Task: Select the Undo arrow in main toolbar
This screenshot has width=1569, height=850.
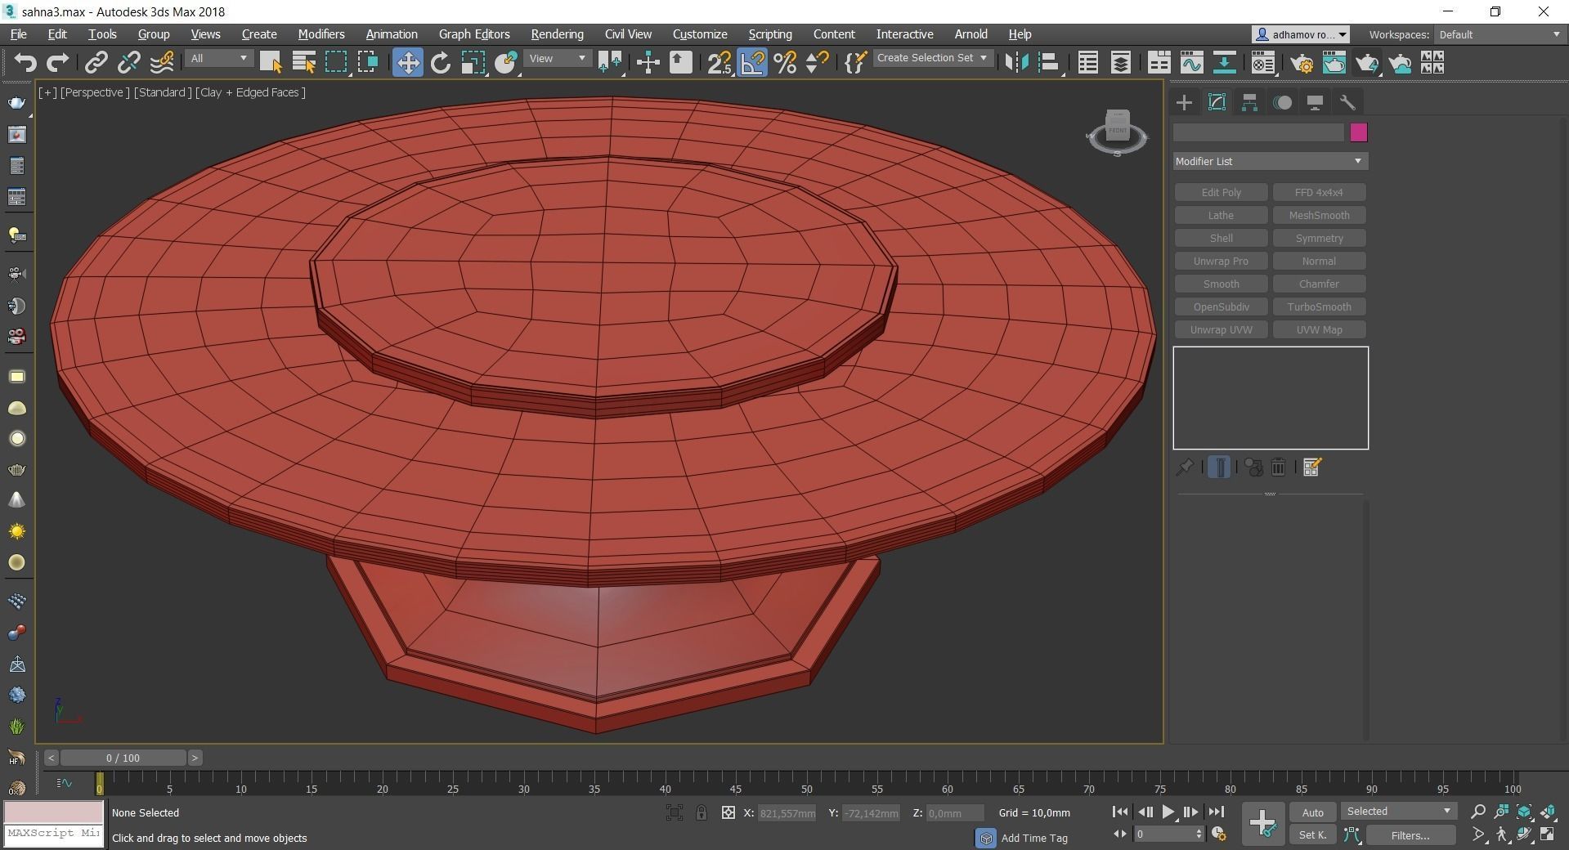Action: click(25, 63)
